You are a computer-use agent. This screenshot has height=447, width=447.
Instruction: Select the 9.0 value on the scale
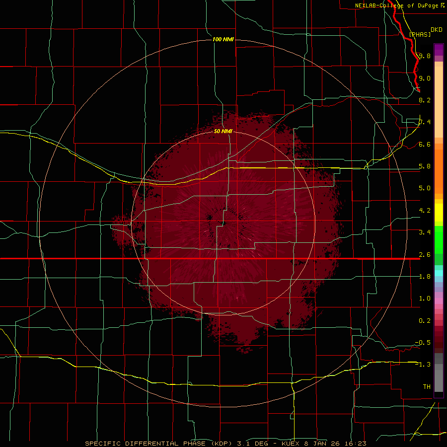425,78
